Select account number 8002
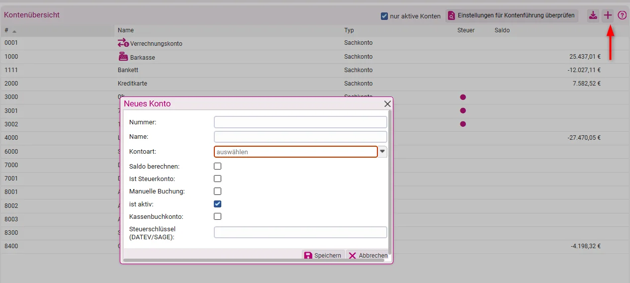Image resolution: width=630 pixels, height=283 pixels. coord(11,205)
